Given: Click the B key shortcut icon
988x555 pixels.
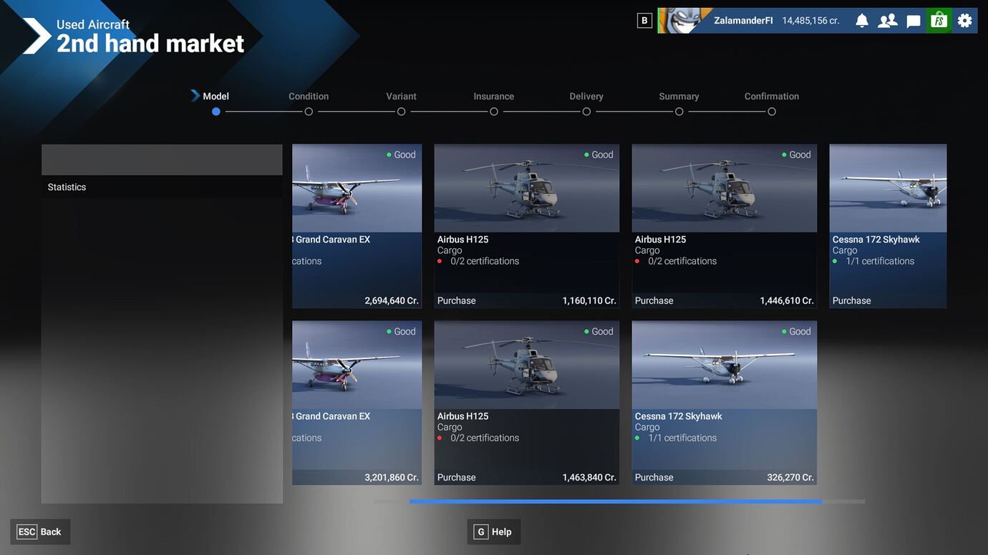Looking at the screenshot, I should coord(644,21).
